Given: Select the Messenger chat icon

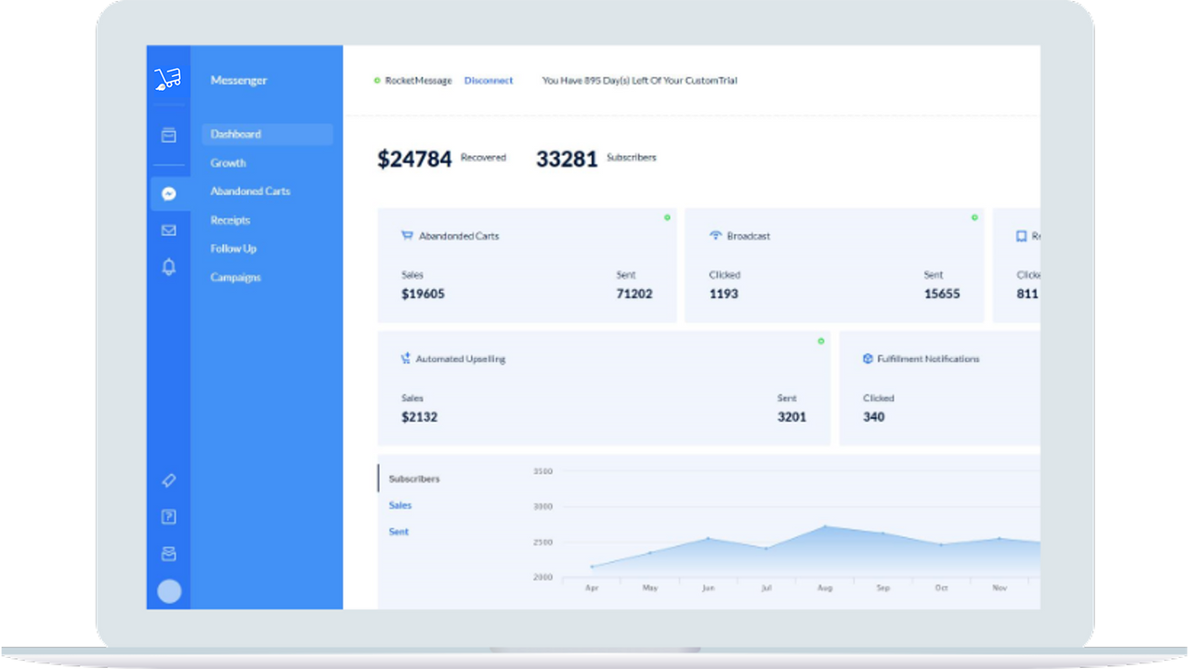Looking at the screenshot, I should click(168, 194).
